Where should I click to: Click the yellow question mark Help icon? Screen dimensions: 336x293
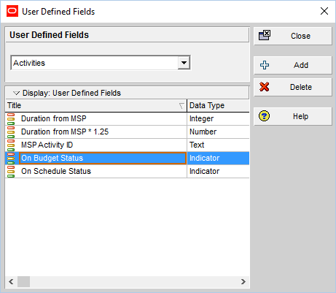pyautogui.click(x=265, y=116)
